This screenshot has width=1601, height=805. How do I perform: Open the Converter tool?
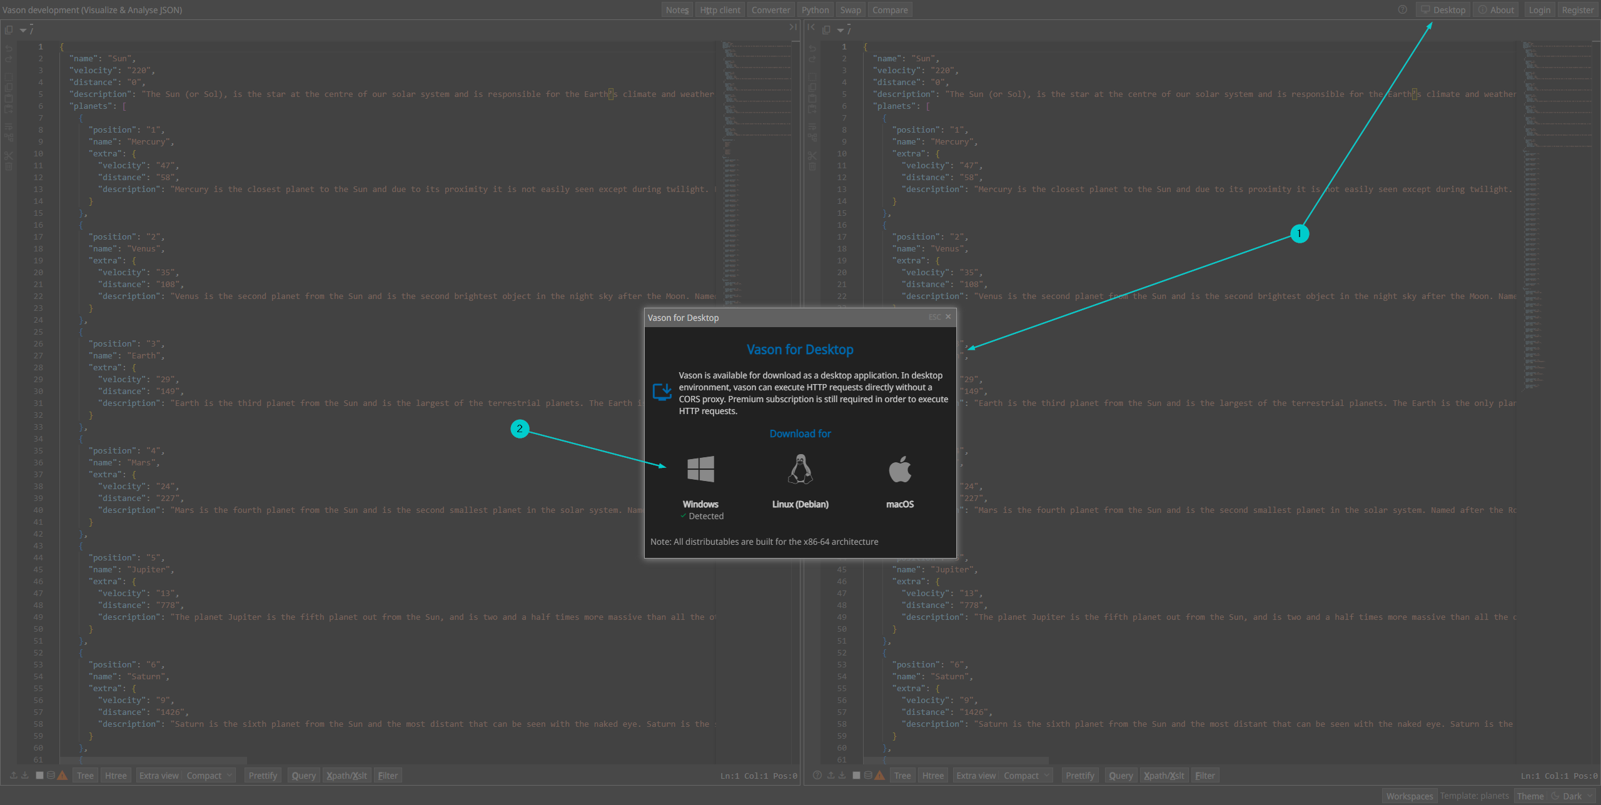(x=770, y=10)
